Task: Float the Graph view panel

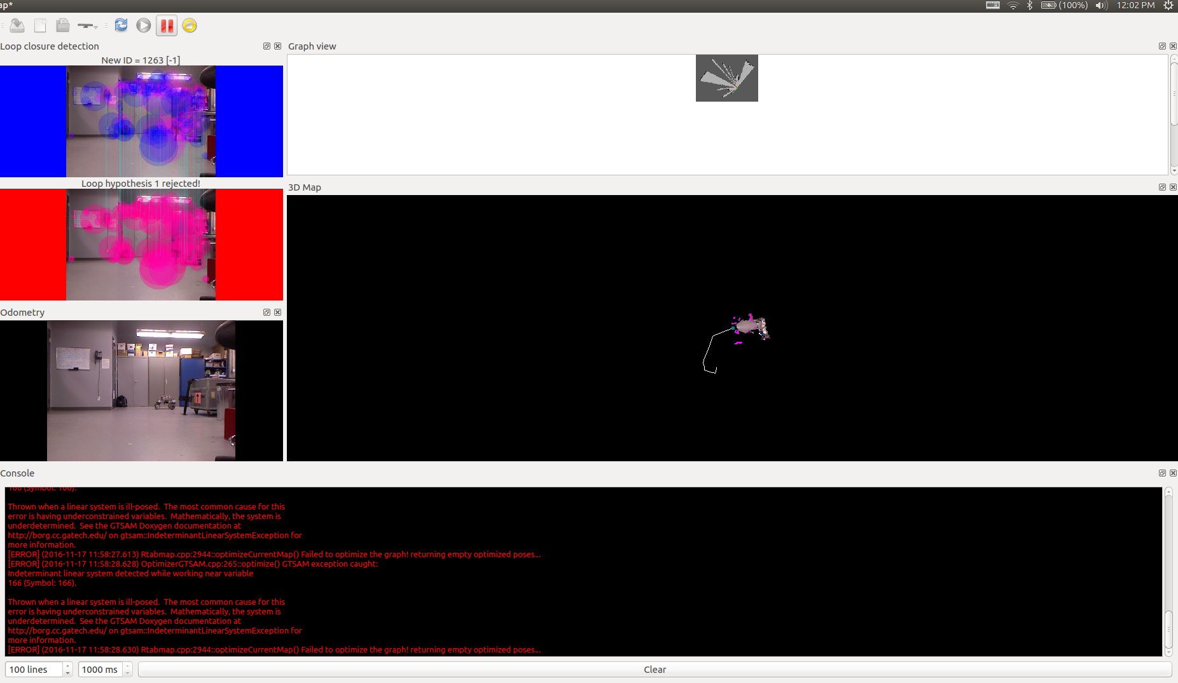Action: click(1162, 46)
